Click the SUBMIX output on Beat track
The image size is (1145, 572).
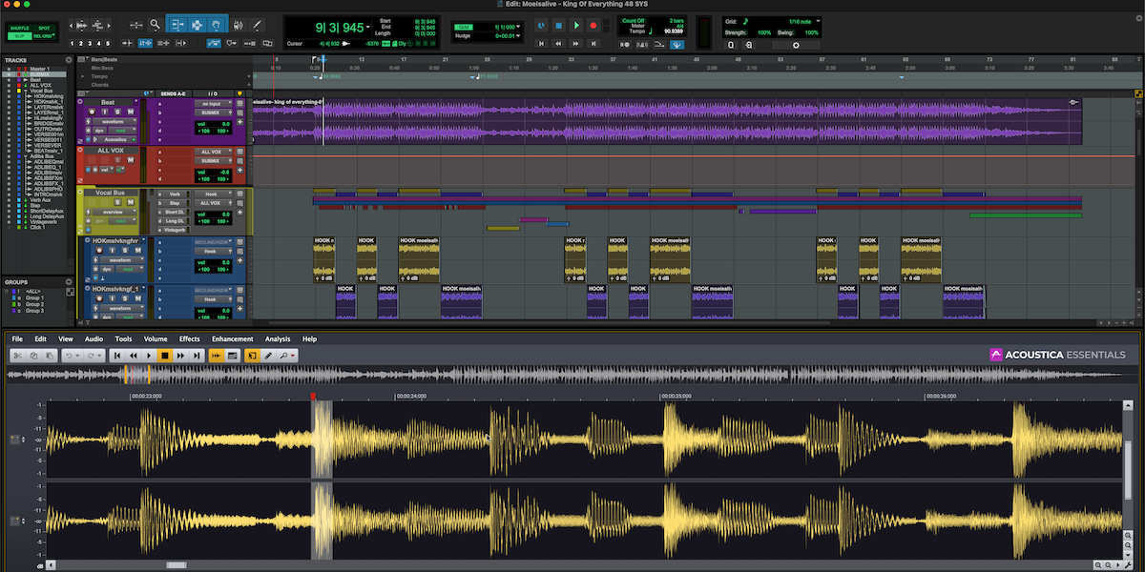pyautogui.click(x=211, y=114)
